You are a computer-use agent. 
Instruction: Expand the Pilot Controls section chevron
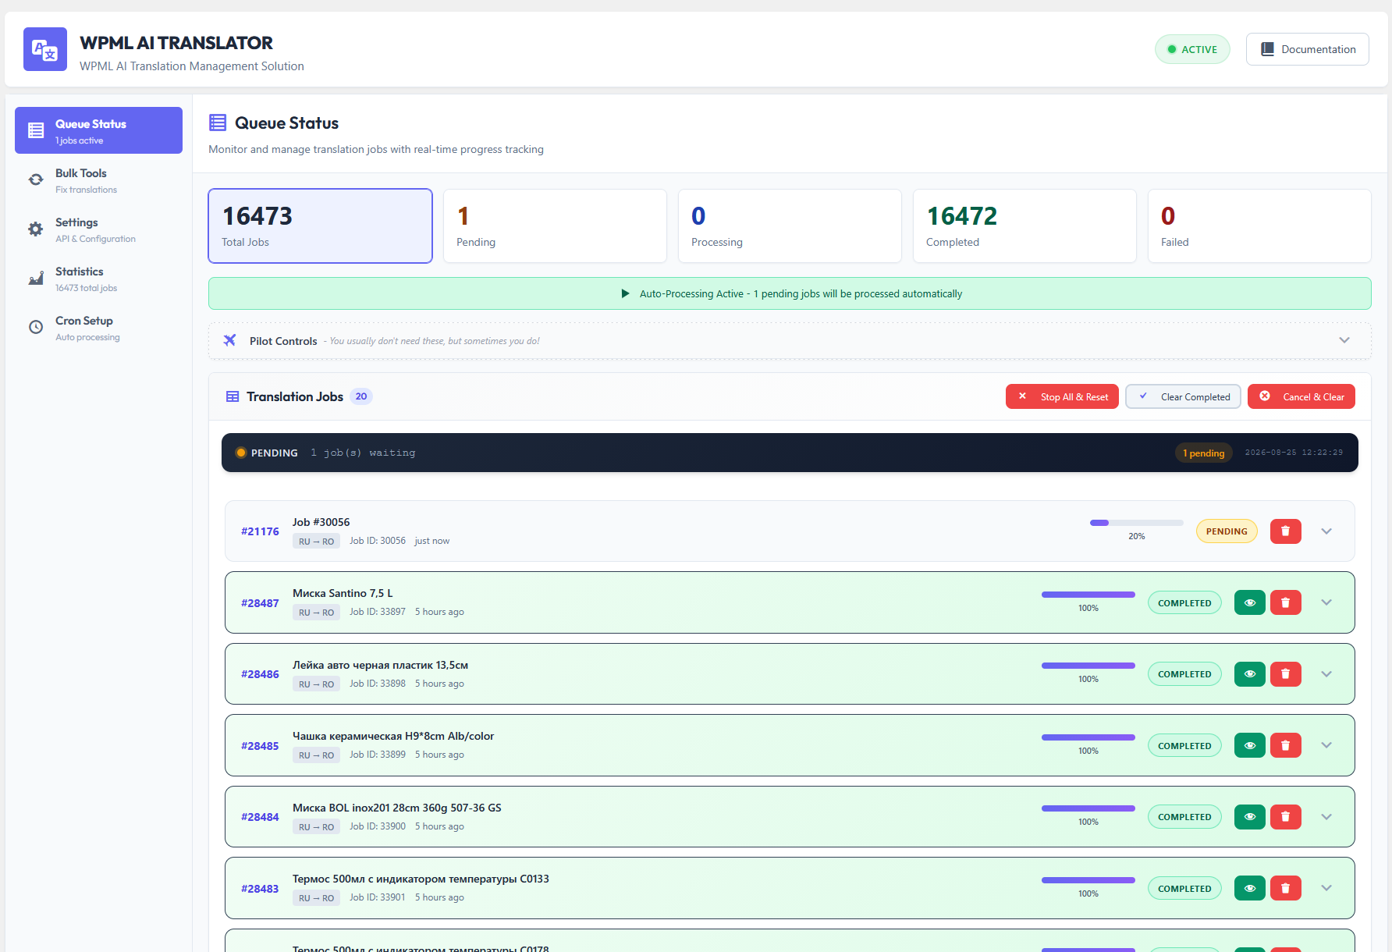click(1344, 340)
